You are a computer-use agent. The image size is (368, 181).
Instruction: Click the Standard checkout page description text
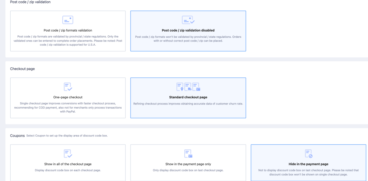click(x=188, y=103)
